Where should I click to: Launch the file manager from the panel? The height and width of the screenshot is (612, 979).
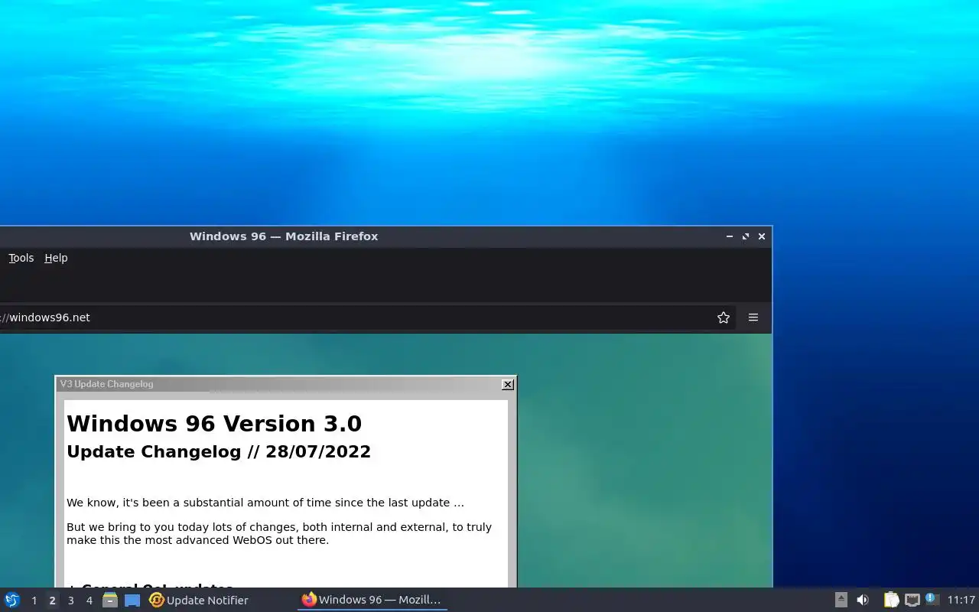[x=110, y=600]
